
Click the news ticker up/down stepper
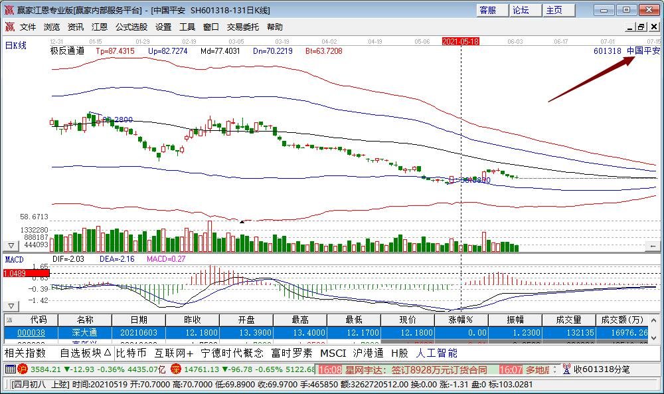pyautogui.click(x=554, y=370)
